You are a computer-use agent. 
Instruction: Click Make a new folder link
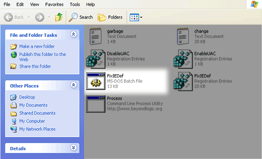coord(37,46)
